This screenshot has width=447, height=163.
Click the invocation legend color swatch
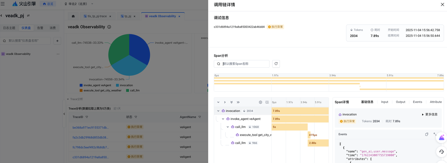pyautogui.click(x=117, y=85)
